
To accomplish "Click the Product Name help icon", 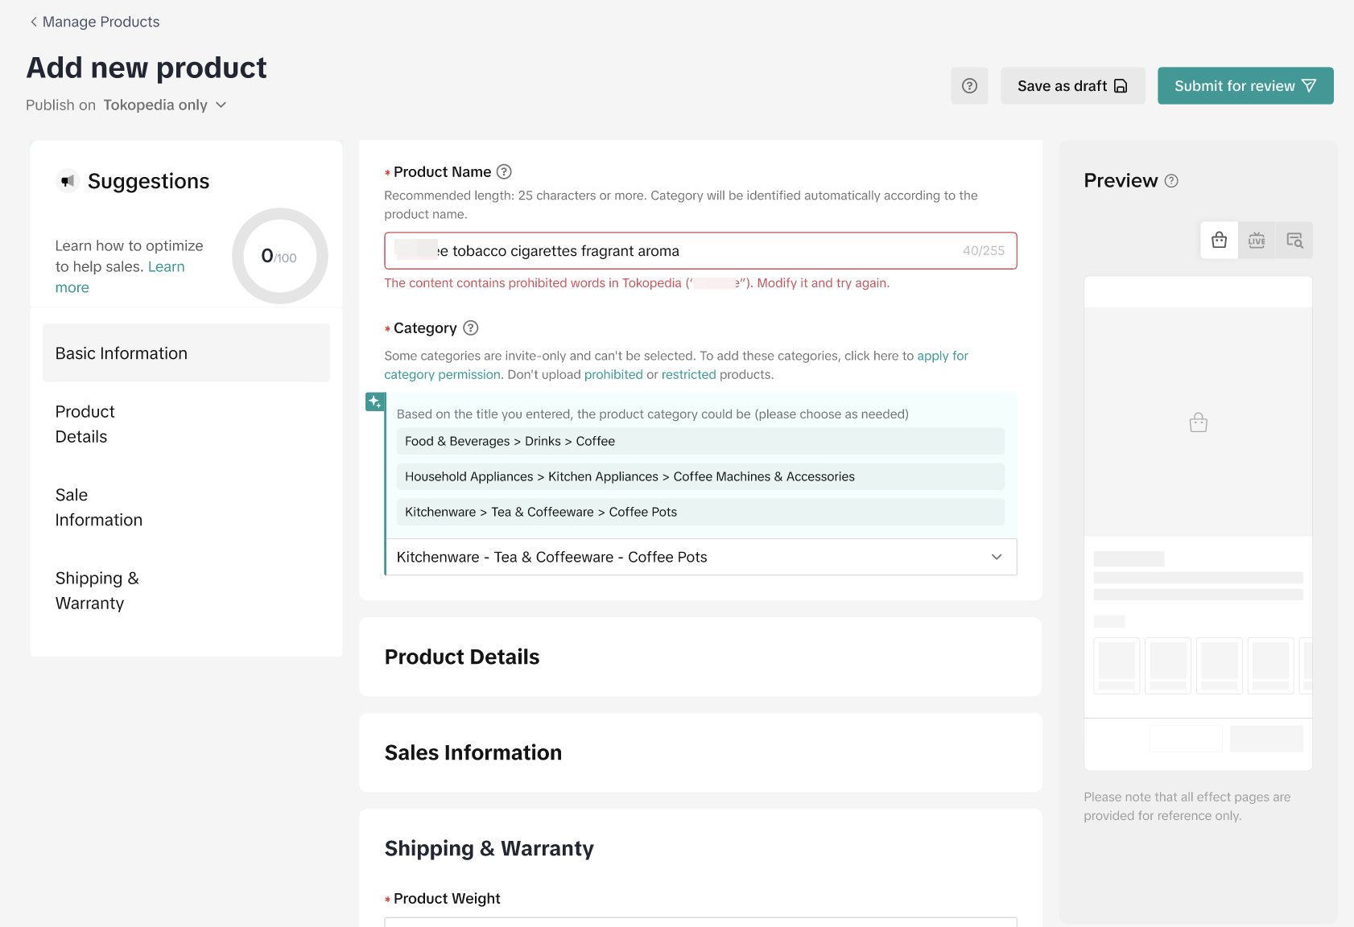I will point(504,171).
